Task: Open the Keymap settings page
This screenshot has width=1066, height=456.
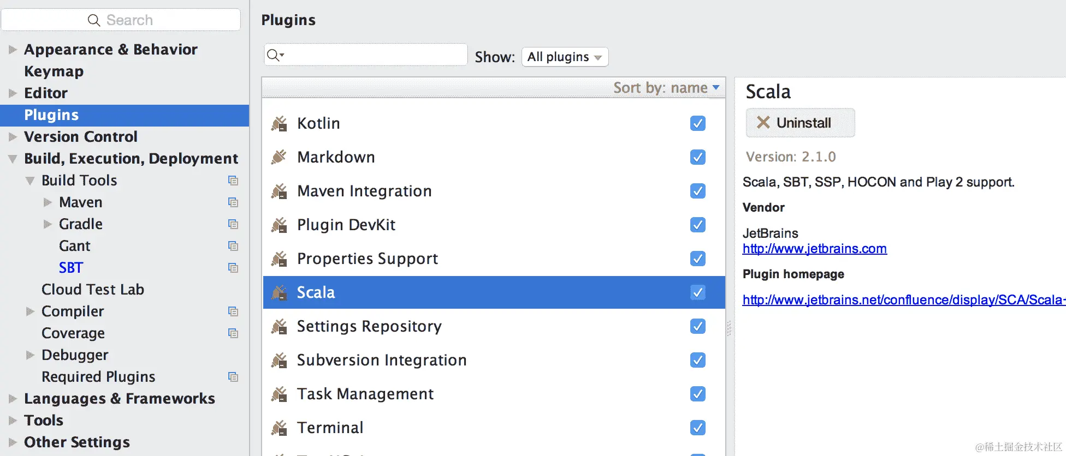Action: 54,71
